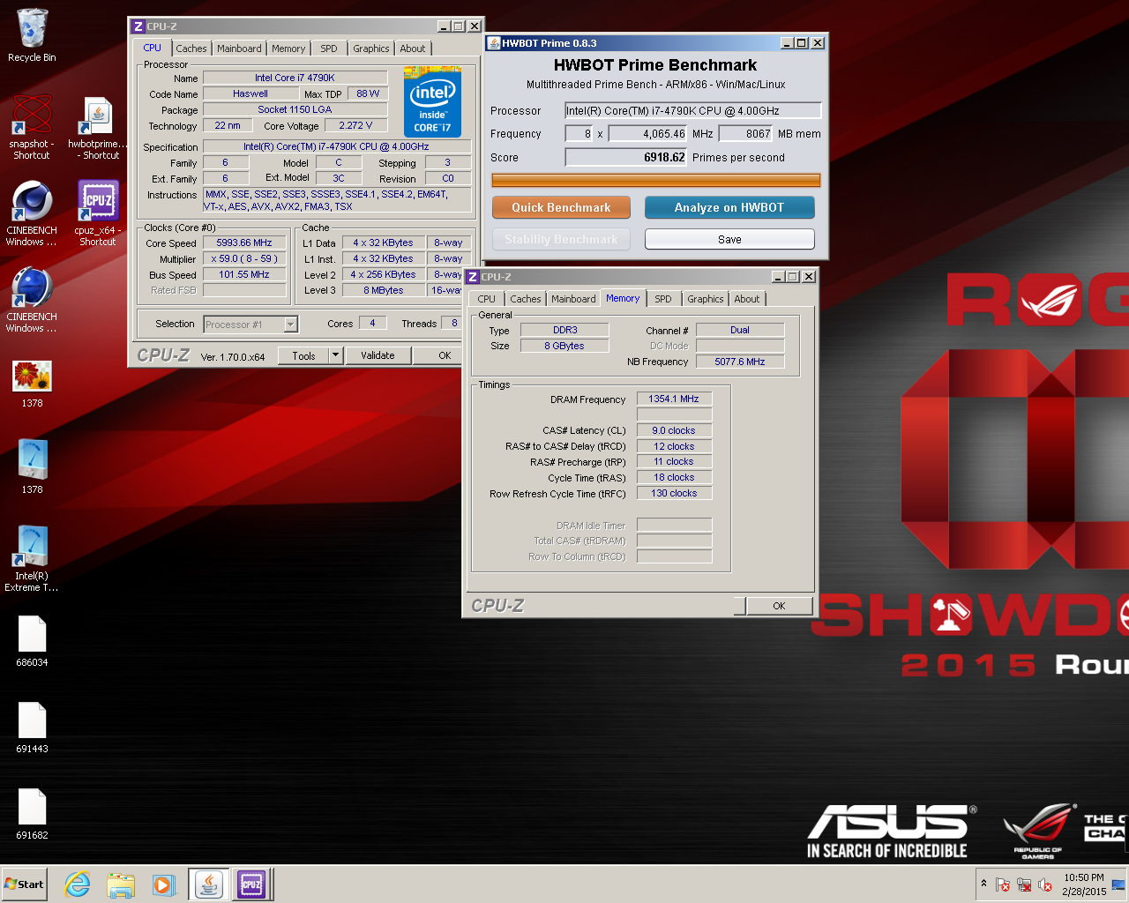Open the About tab in the top CPU-Z window

412,49
